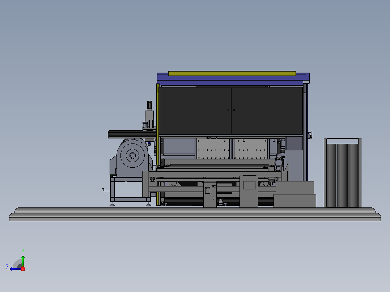Select the left black cabinet door panel

[x=195, y=110]
